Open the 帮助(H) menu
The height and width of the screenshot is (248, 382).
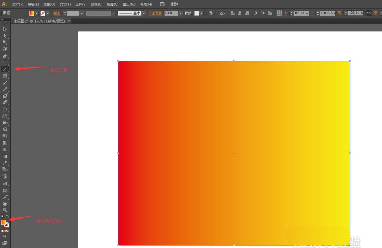pyautogui.click(x=146, y=4)
